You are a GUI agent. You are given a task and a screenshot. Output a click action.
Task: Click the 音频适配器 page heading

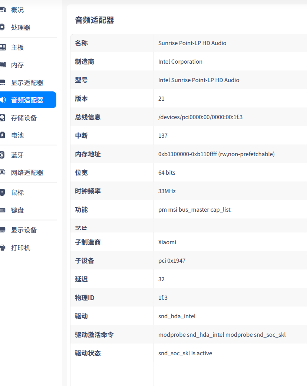click(x=95, y=20)
